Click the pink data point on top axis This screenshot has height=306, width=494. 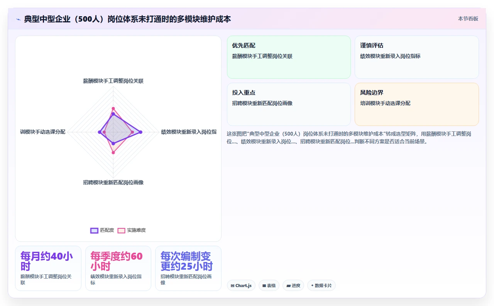click(113, 108)
